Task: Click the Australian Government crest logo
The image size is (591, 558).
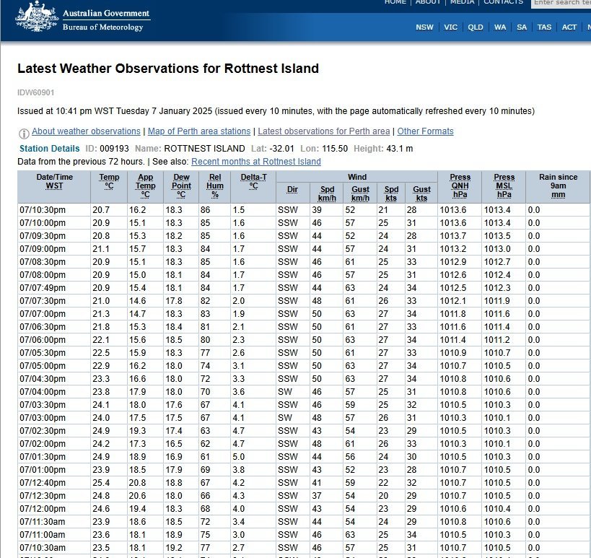Action: click(37, 17)
